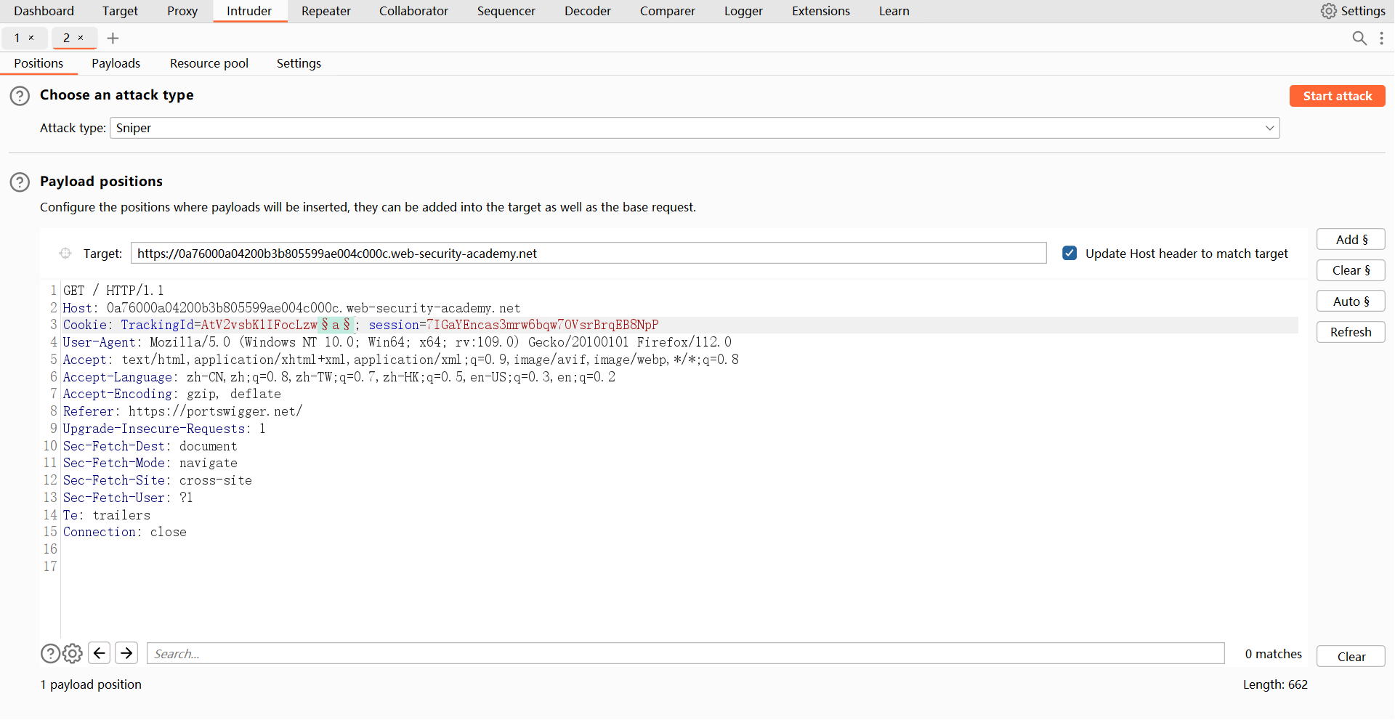Click the target crosshair icon beside Target
The width and height of the screenshot is (1395, 720).
coord(65,254)
